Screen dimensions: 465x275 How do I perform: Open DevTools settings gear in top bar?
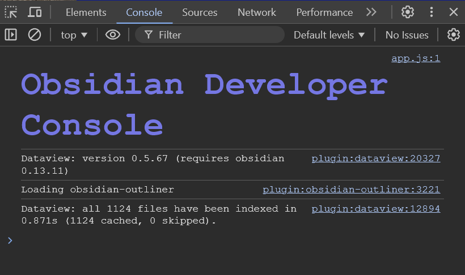click(408, 12)
